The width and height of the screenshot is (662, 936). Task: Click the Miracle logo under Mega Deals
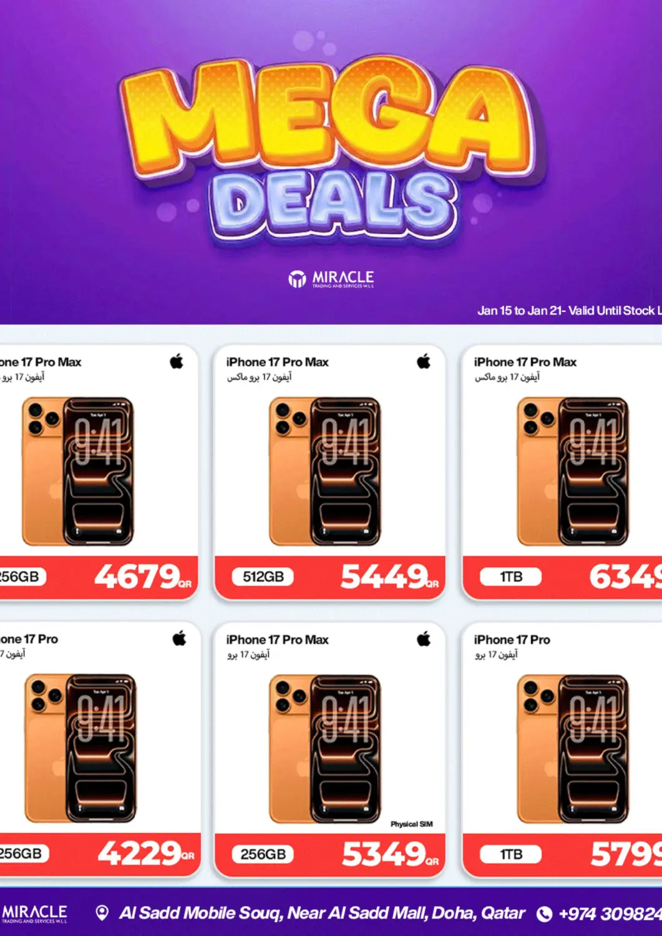(x=331, y=278)
